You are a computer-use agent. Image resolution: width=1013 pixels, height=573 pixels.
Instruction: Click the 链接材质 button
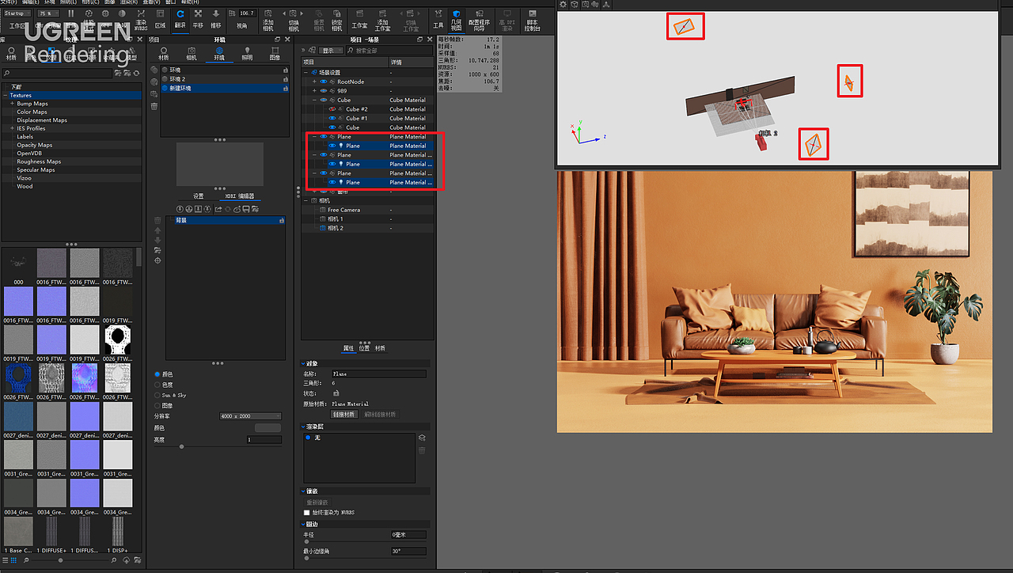[x=343, y=414]
